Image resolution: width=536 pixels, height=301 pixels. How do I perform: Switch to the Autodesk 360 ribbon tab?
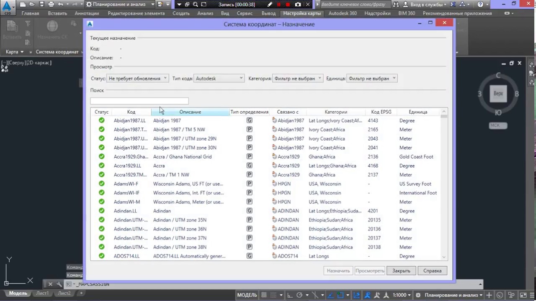coord(343,13)
